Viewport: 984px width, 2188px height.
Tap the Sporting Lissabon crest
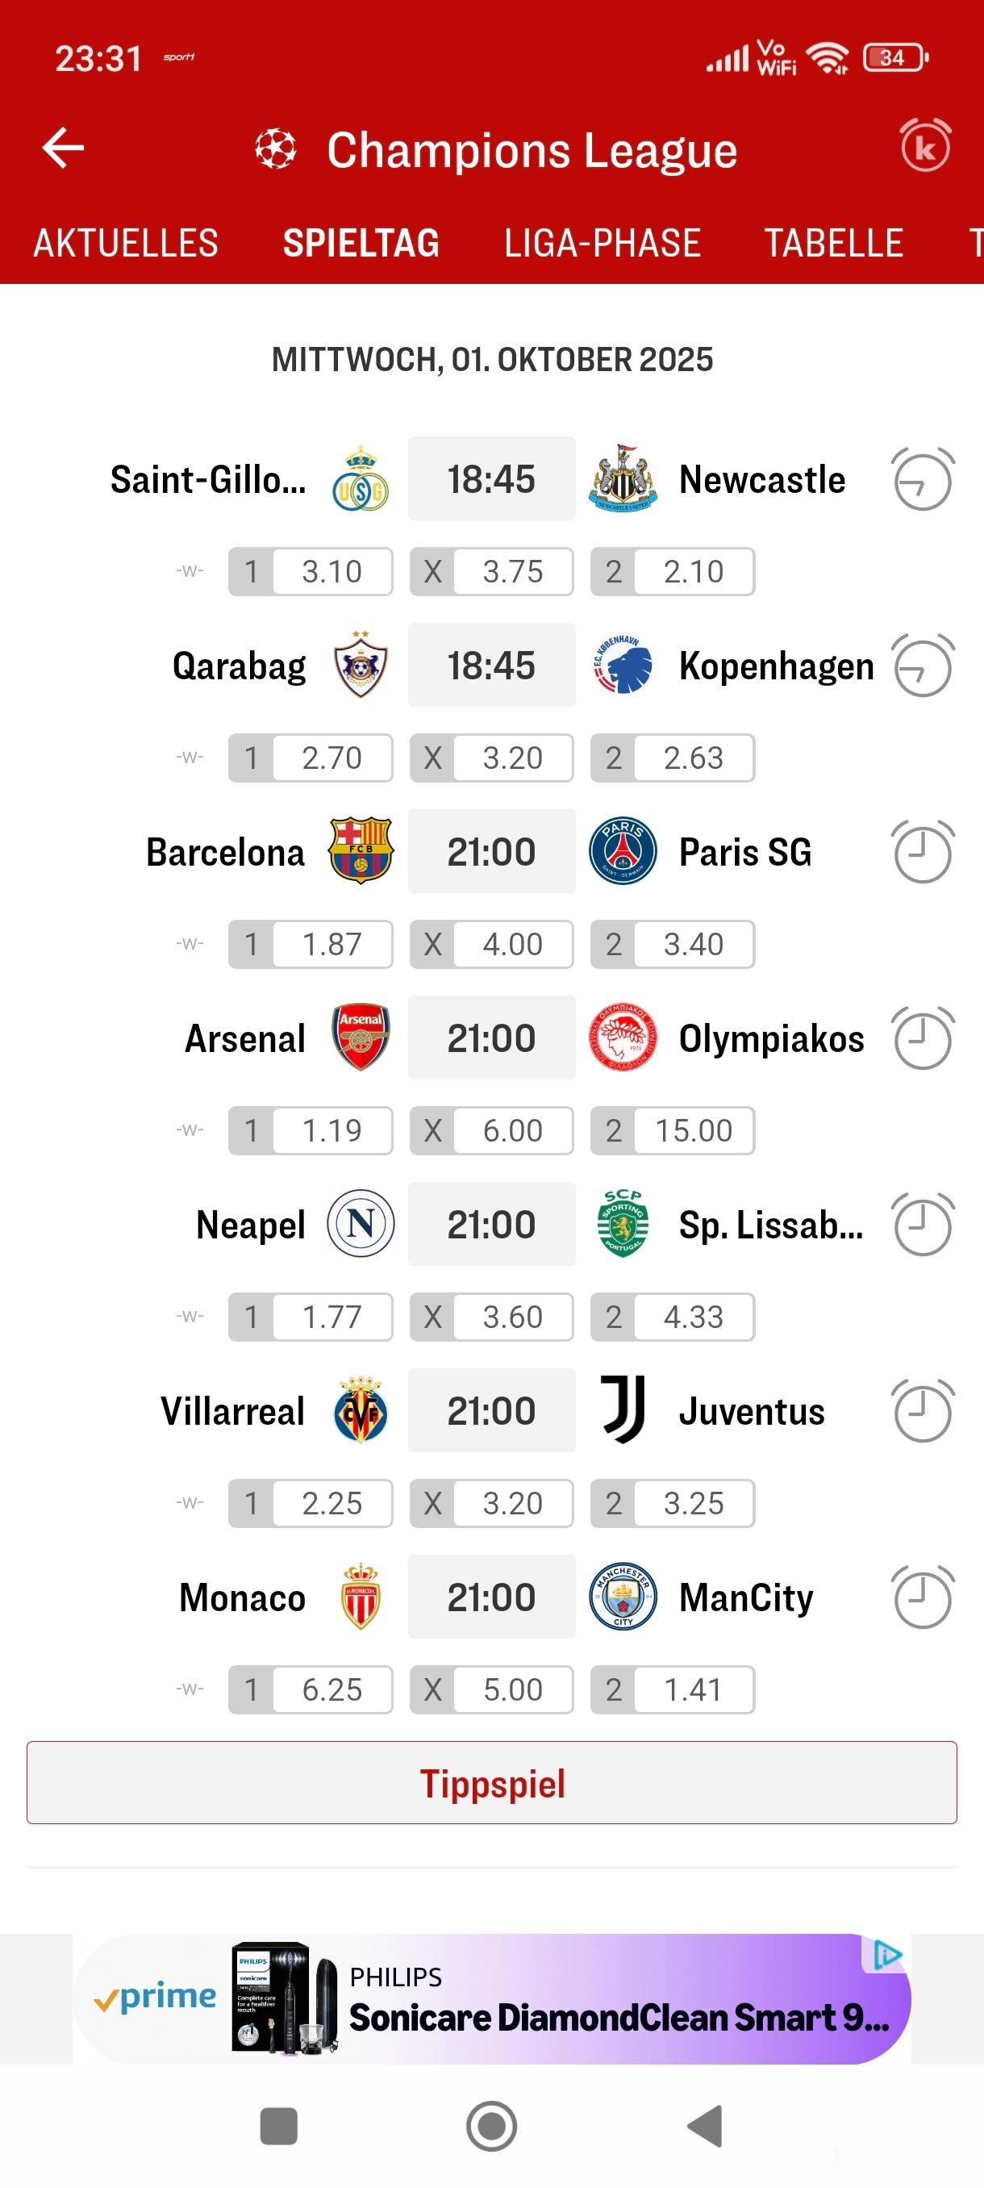click(623, 1224)
